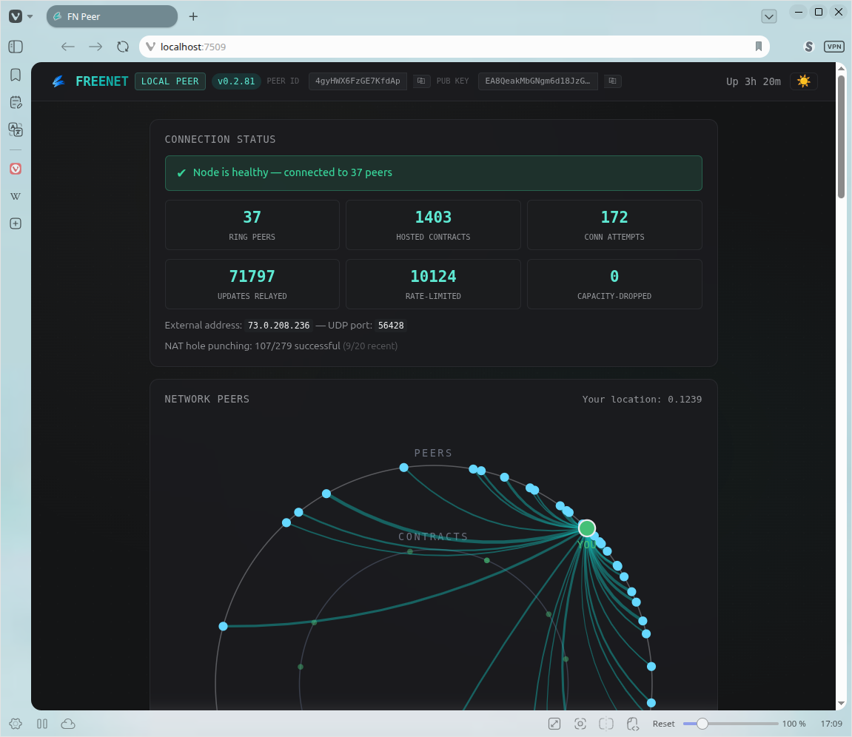This screenshot has width=852, height=737.
Task: Click the 0 Capacity-Dropped card
Action: (614, 284)
